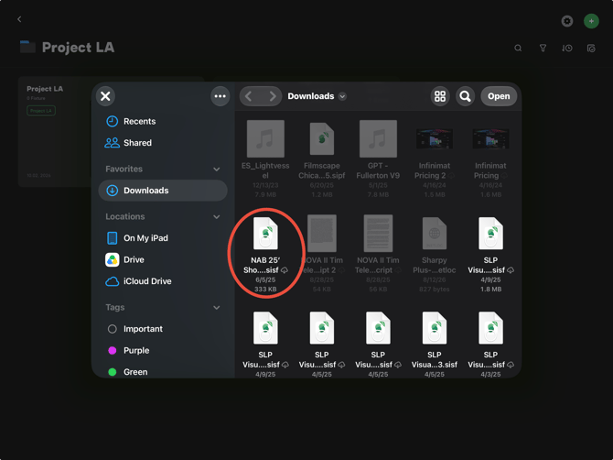Select the ES_Lightvessel audio file
Viewport: 613px width, 460px height.
(x=265, y=159)
